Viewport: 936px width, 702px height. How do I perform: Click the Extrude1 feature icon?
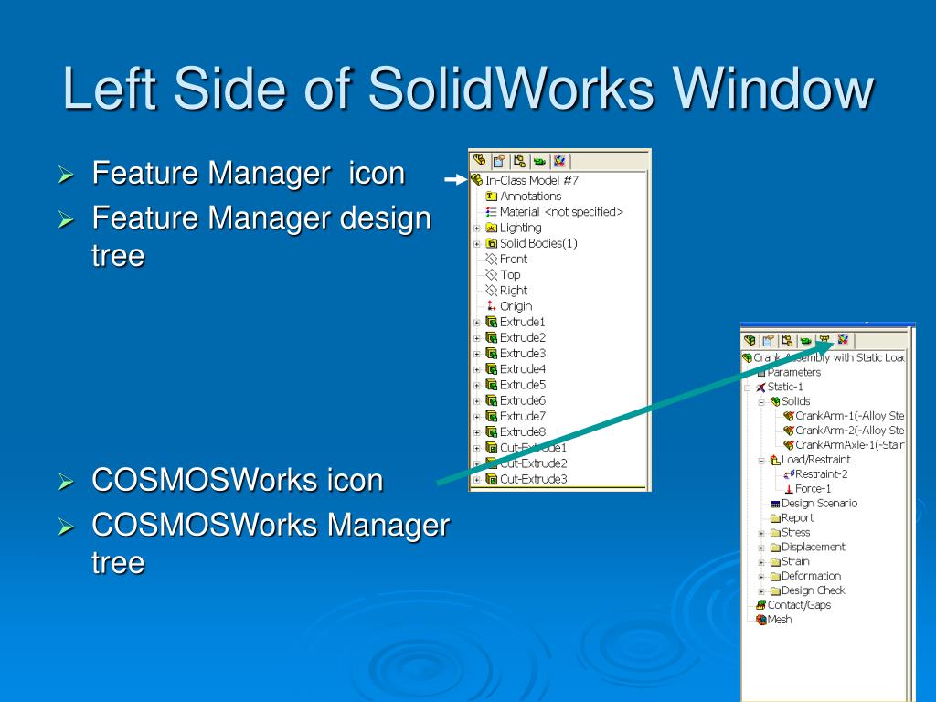click(x=491, y=322)
